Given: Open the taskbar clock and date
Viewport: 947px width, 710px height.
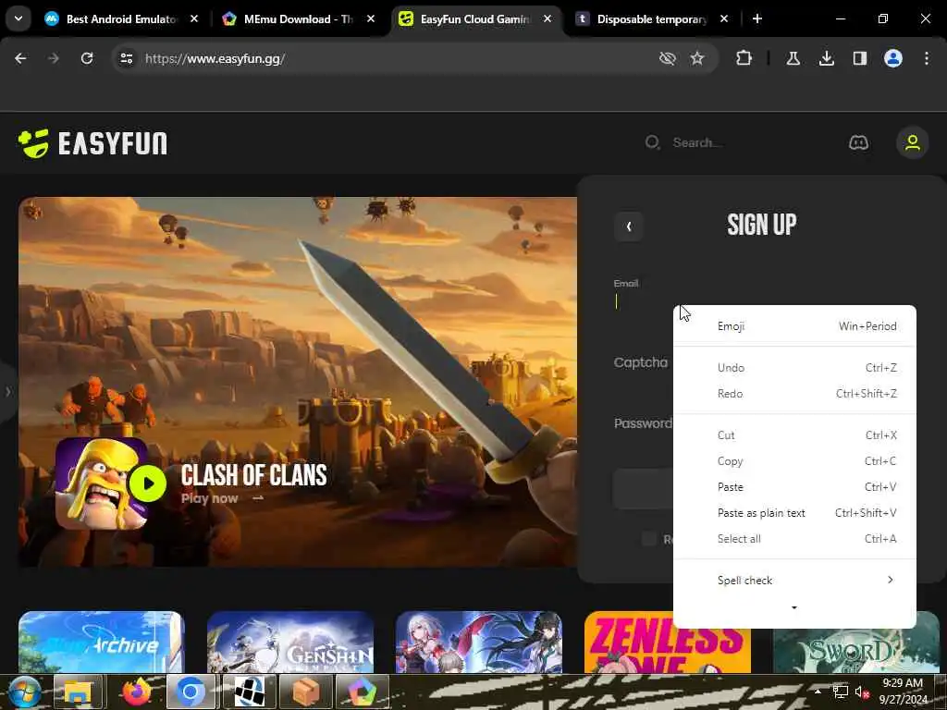Looking at the screenshot, I should (903, 692).
